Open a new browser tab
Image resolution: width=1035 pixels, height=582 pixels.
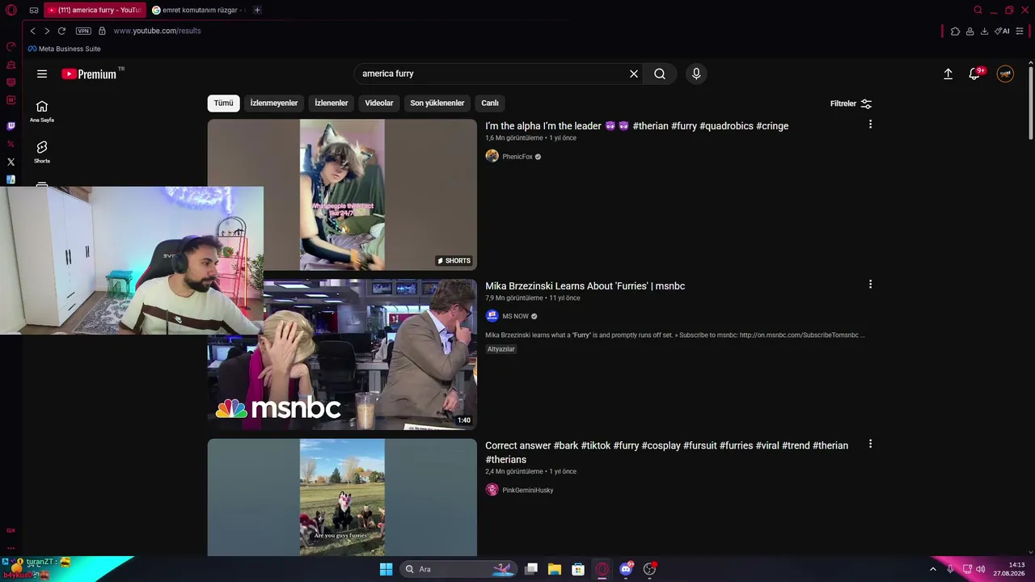point(257,11)
